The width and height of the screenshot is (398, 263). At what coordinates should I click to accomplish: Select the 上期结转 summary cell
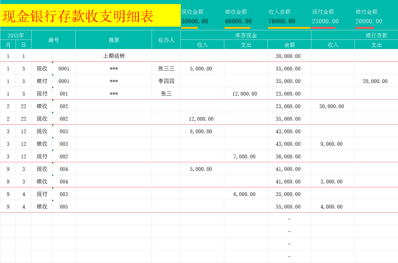(x=114, y=56)
